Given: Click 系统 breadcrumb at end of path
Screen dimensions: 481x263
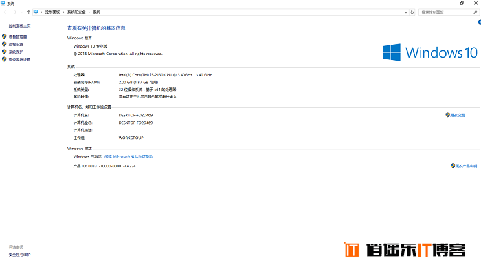Looking at the screenshot, I should click(97, 12).
